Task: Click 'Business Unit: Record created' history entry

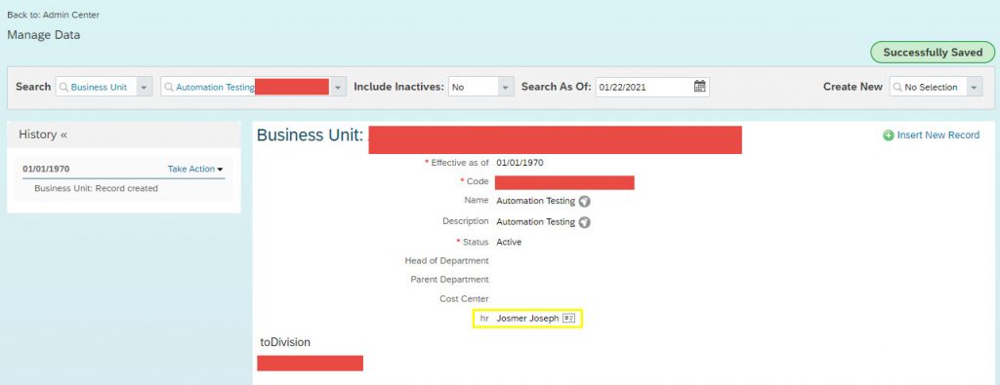Action: (x=96, y=188)
